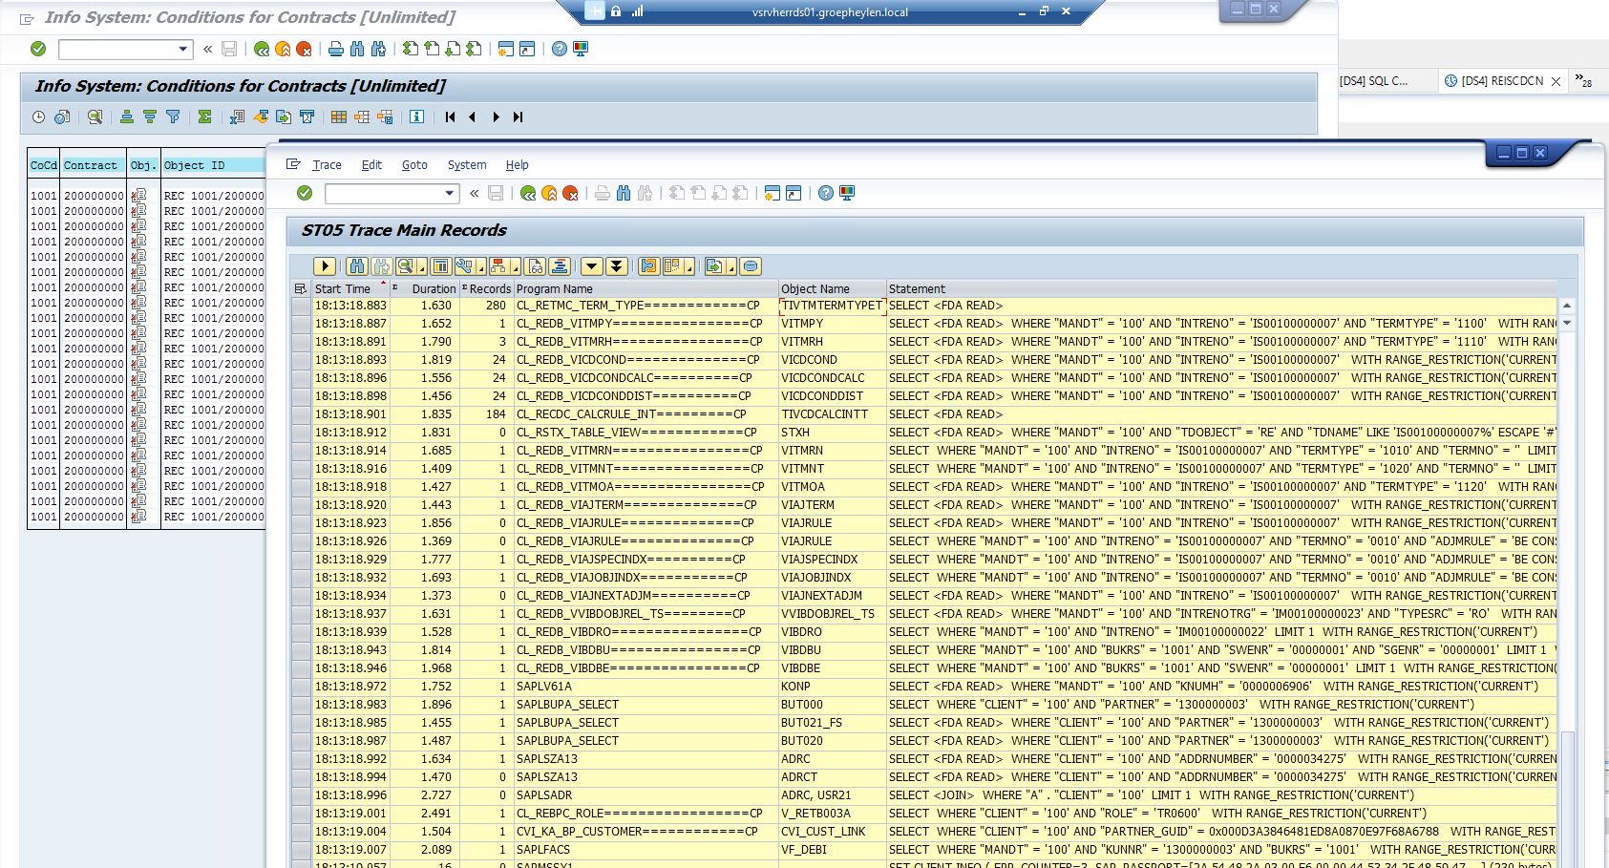
Task: Click green Enter checkmark in Info System window
Action: coord(38,49)
